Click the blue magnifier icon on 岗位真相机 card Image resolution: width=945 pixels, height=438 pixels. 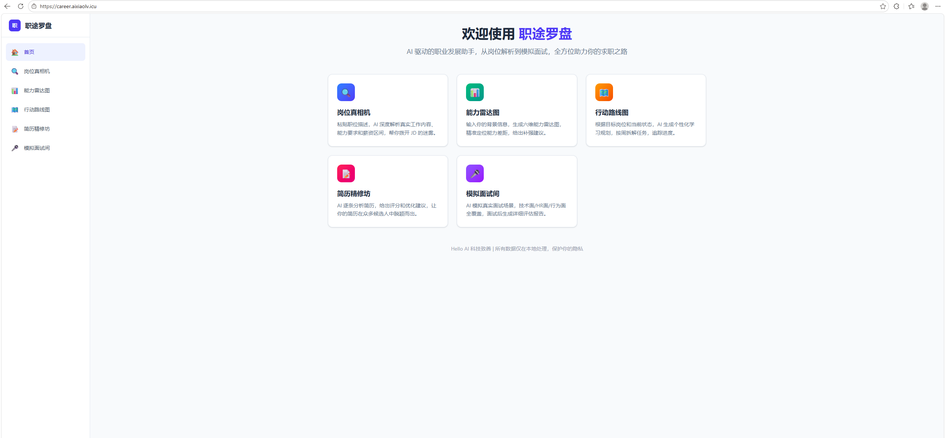pyautogui.click(x=346, y=92)
